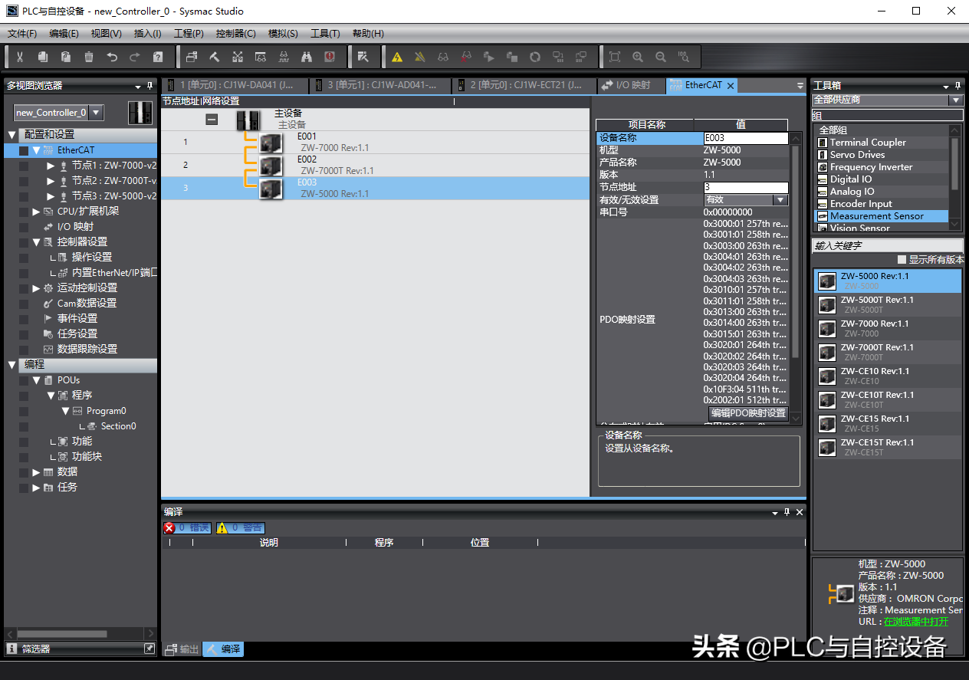Viewport: 969px width, 680px height.
Task: Click the Delete trash can icon
Action: pyautogui.click(x=89, y=57)
